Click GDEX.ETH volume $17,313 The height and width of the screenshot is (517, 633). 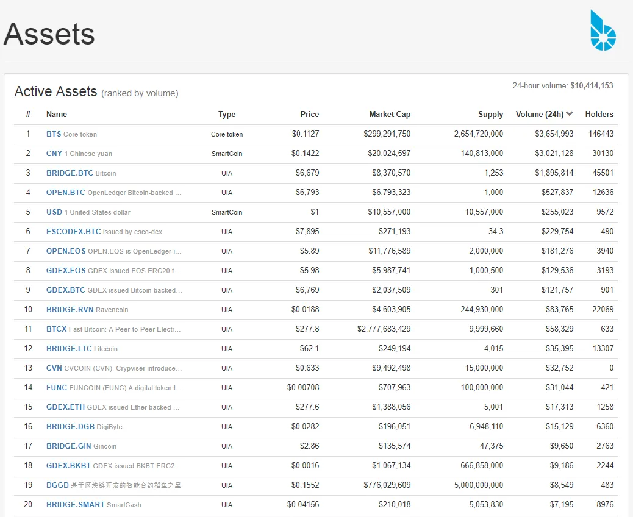click(559, 407)
